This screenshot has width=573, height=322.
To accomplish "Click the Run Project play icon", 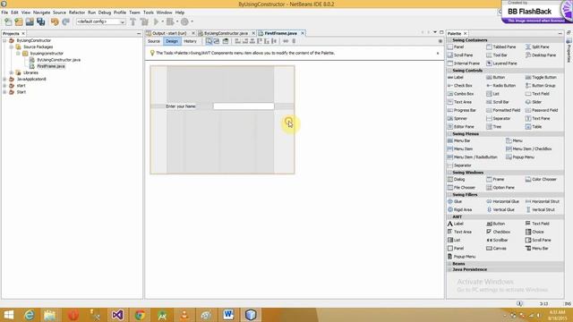I will coord(156,21).
